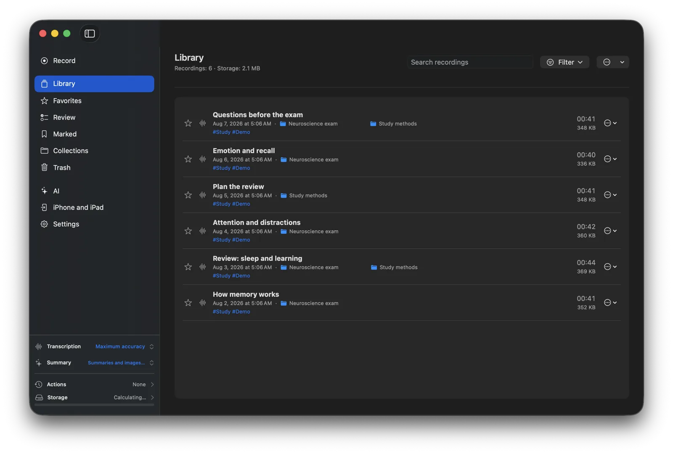Star the Attention and distractions recording
The image size is (673, 454).
(188, 231)
